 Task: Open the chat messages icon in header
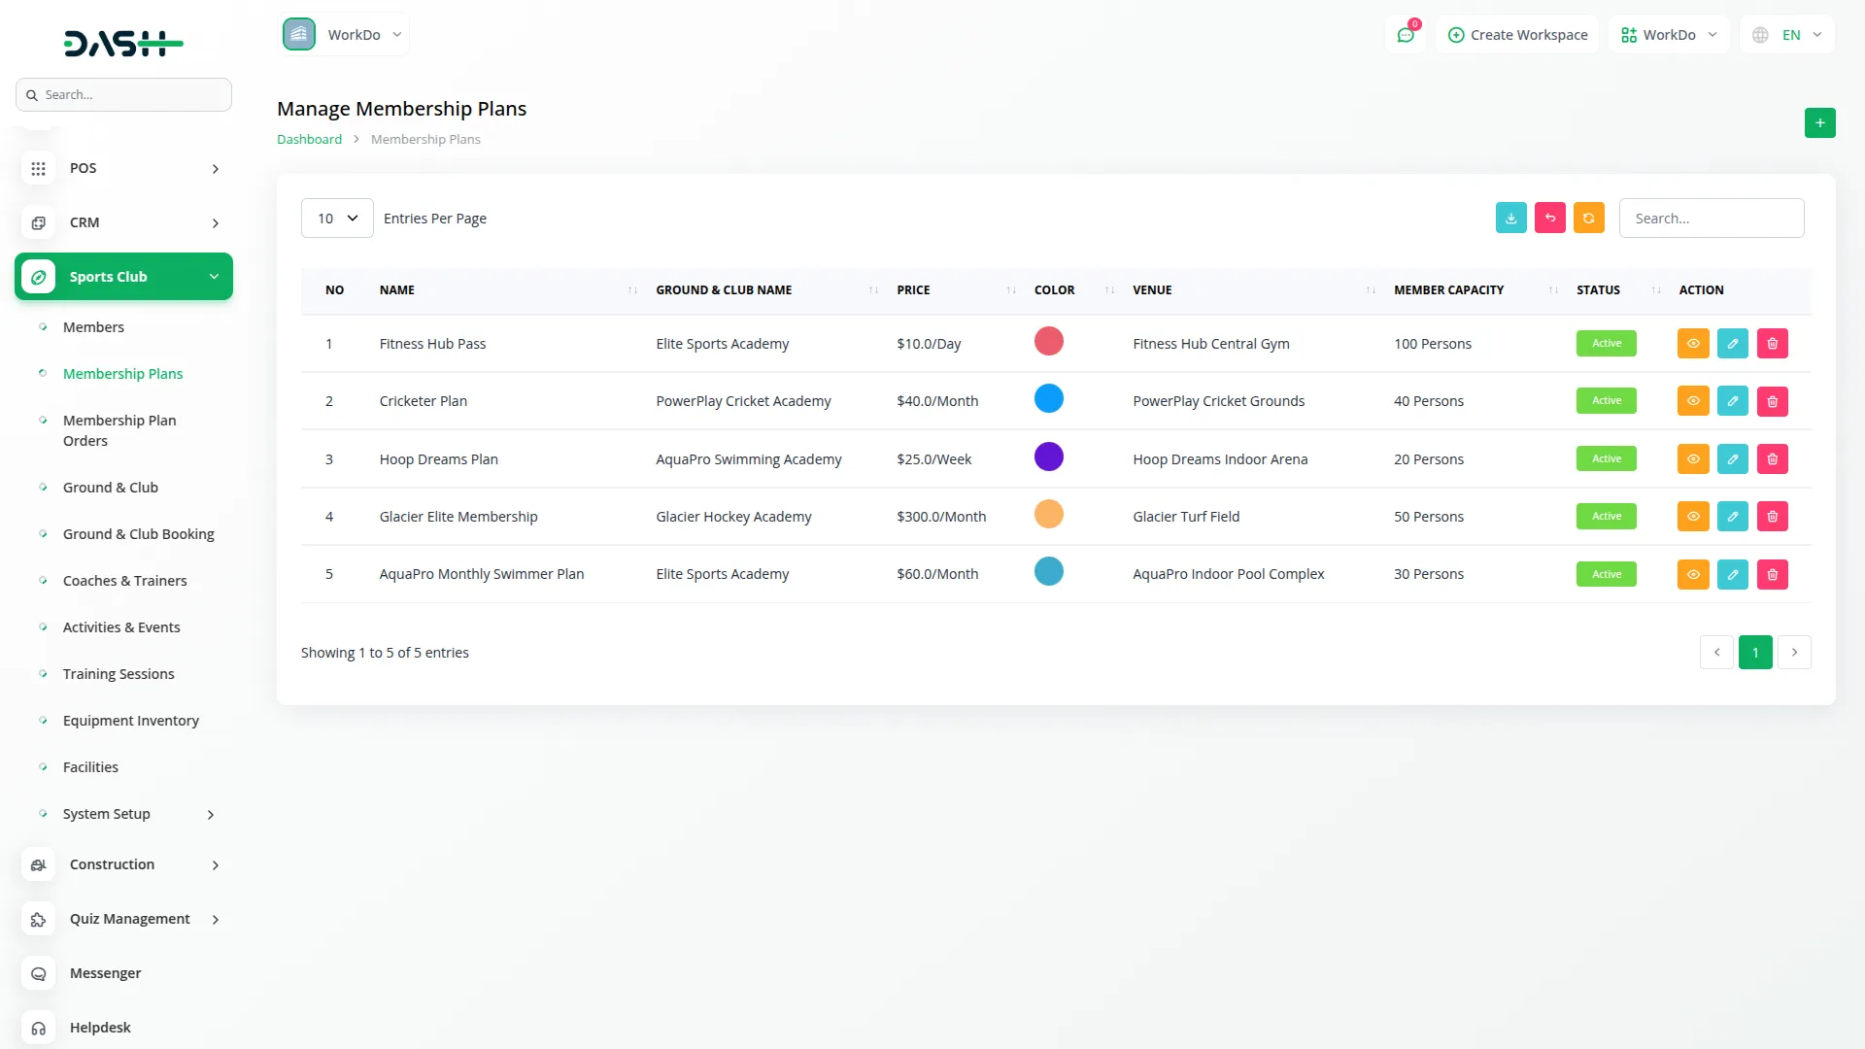pos(1405,35)
